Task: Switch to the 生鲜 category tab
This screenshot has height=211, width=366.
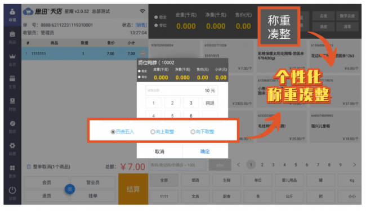Action: 227,180
